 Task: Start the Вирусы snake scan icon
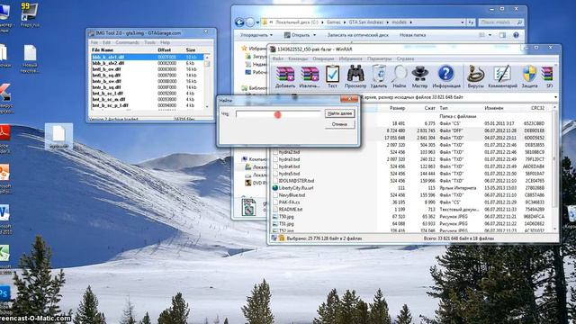click(x=476, y=76)
